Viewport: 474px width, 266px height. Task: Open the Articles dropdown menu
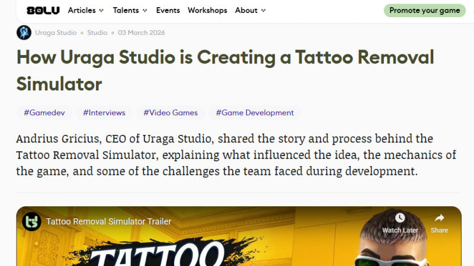85,10
